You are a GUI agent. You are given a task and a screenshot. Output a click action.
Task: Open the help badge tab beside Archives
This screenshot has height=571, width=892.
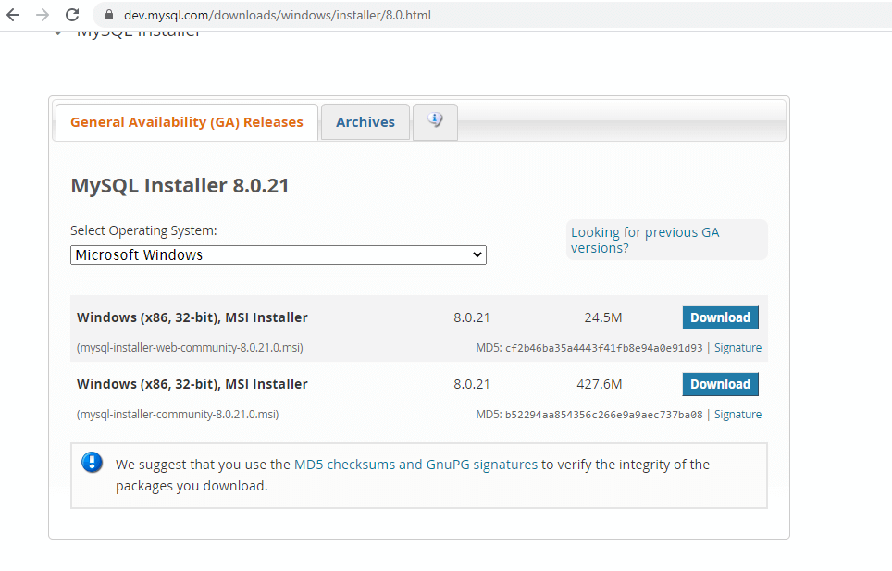435,121
